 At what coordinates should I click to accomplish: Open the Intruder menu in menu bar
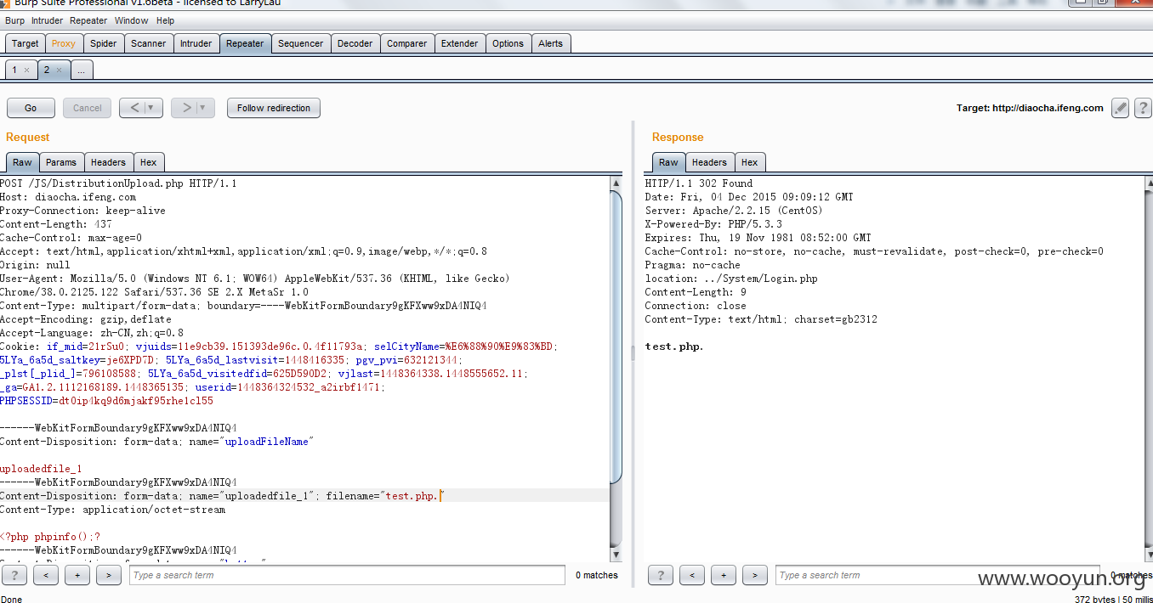click(48, 20)
